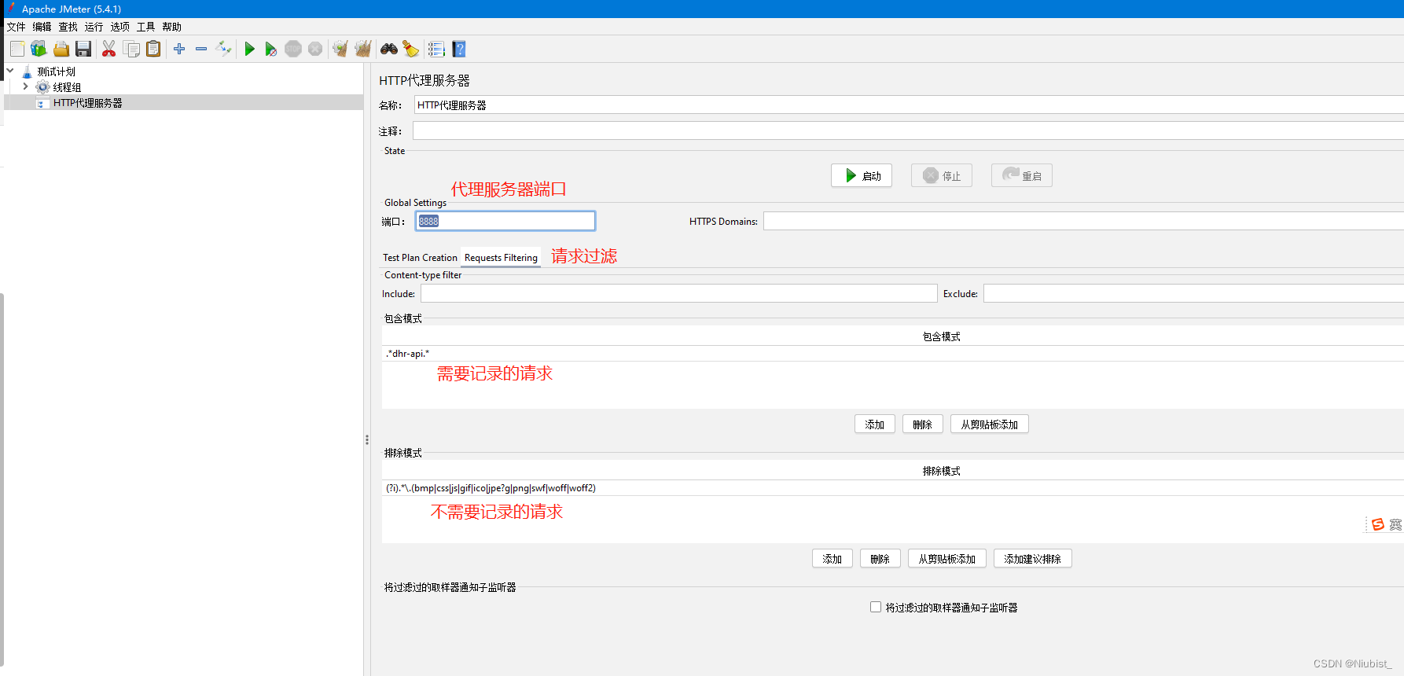Viewport: 1404px width, 676px height.
Task: Click the flask icon of 测试计划
Action: click(28, 72)
